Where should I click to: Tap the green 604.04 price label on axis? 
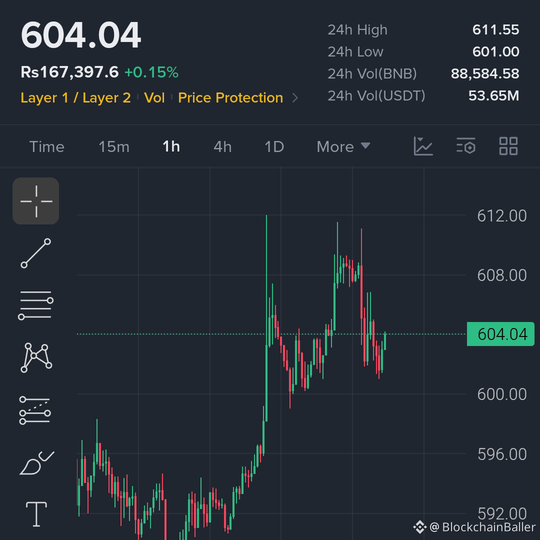[x=500, y=334]
